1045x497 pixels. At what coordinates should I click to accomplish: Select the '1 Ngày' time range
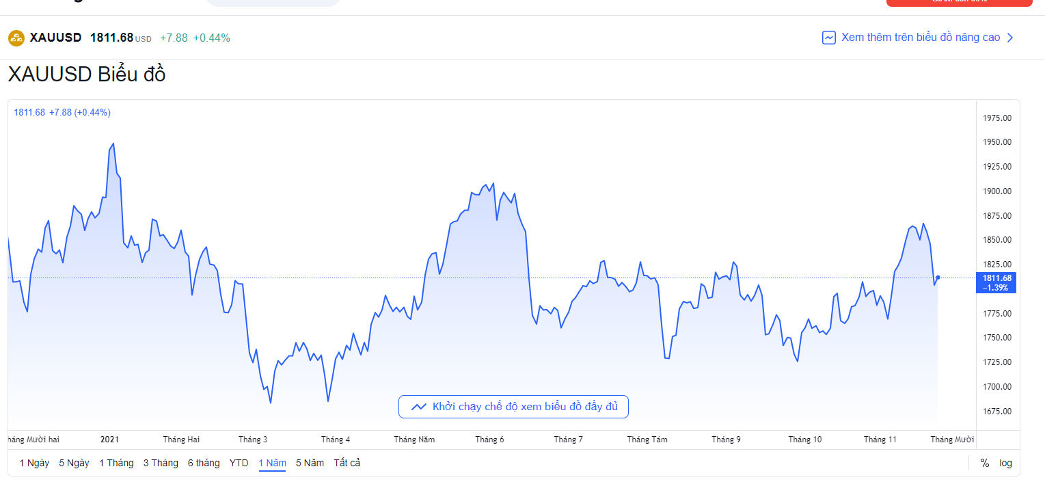click(x=34, y=463)
